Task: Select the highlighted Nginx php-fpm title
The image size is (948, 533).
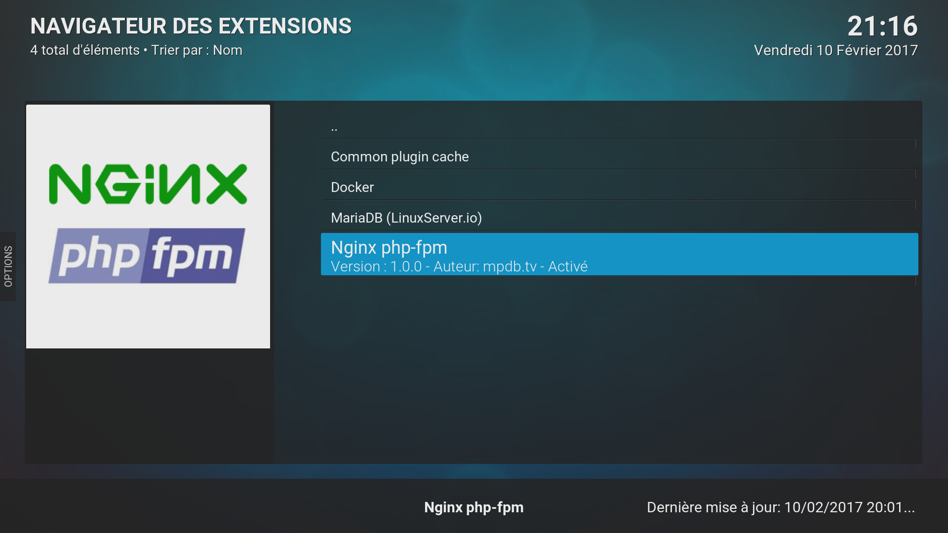Action: [389, 248]
